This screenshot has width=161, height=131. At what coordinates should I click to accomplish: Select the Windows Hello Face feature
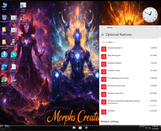[x=129, y=94]
